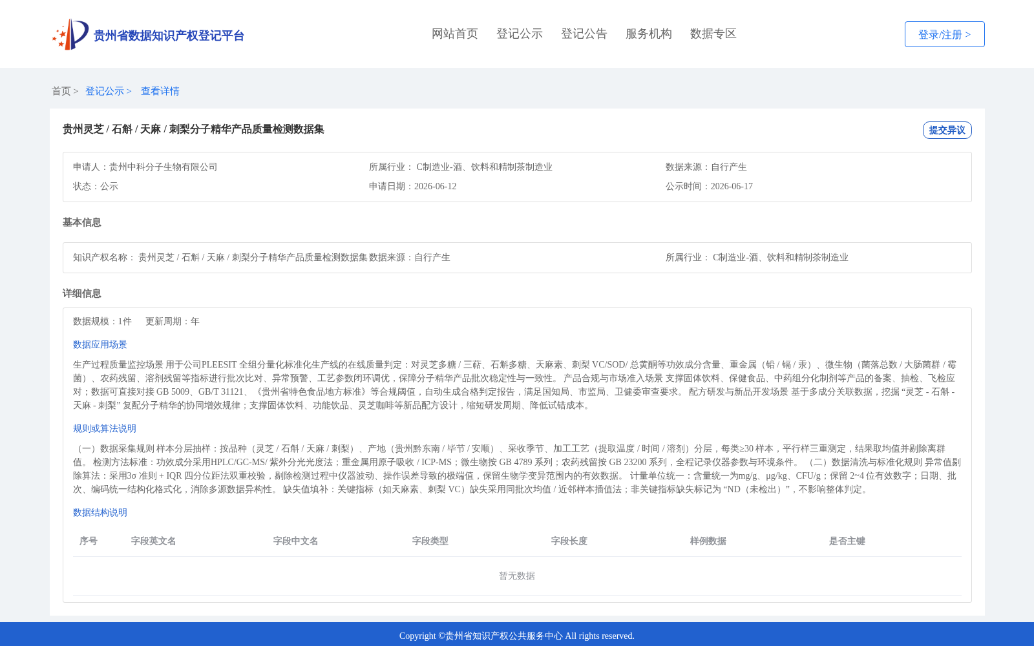Click the 提交异议 button
Viewport: 1034px width, 646px height.
coord(947,130)
